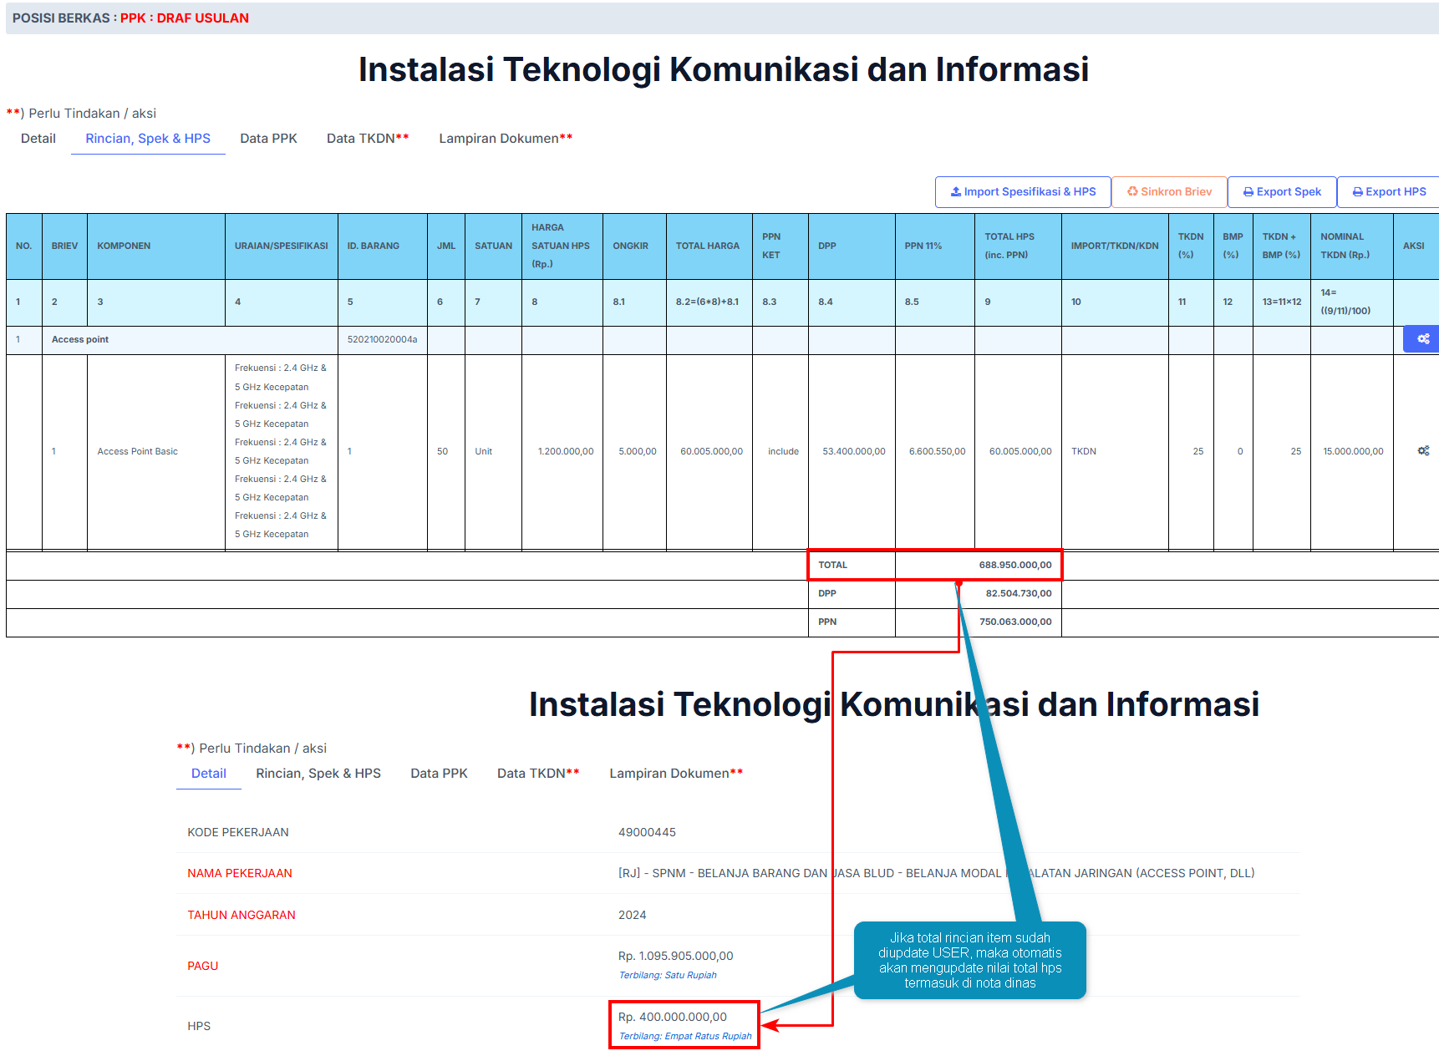Open upper Lampiran Dokumen tab
This screenshot has width=1439, height=1056.
tap(505, 139)
